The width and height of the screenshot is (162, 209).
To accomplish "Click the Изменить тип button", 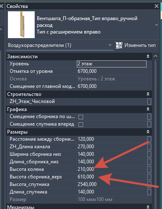I will coord(136,45).
